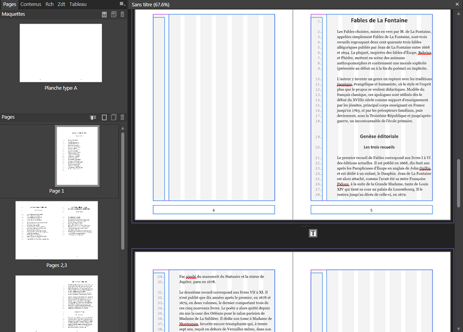The width and height of the screenshot is (463, 332).
Task: Click the 'Genèse éditoriale' heading
Action: tap(379, 137)
